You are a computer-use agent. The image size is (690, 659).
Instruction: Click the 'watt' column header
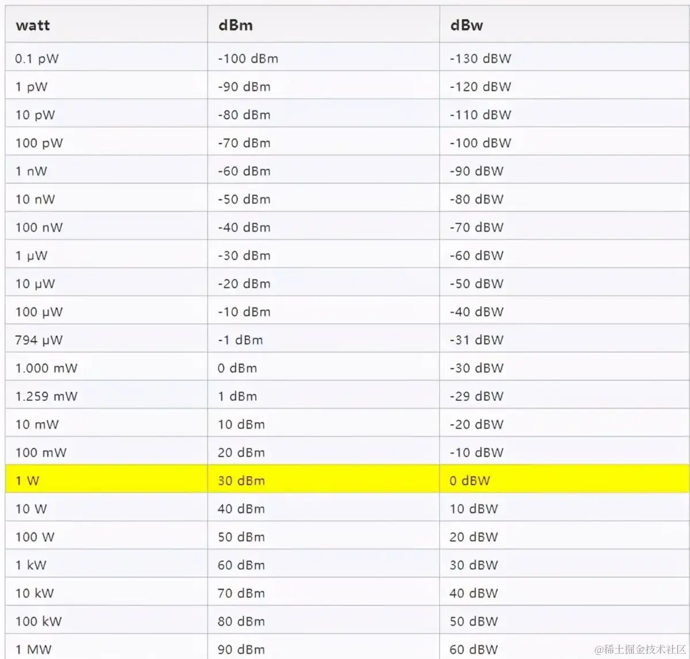pos(106,25)
